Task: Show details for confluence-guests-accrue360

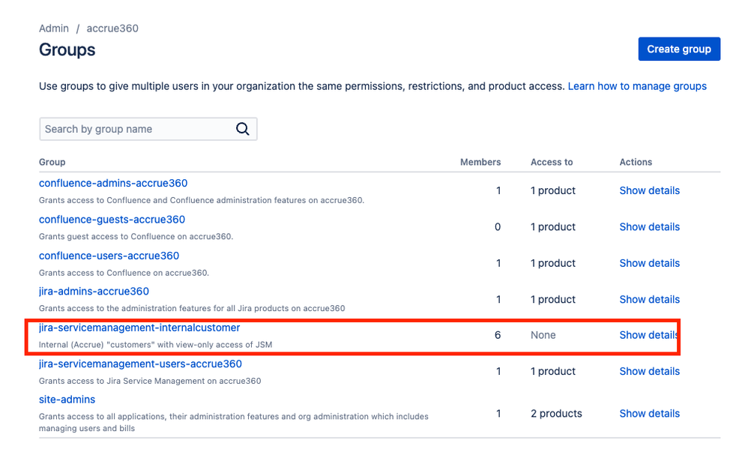Action: 649,226
